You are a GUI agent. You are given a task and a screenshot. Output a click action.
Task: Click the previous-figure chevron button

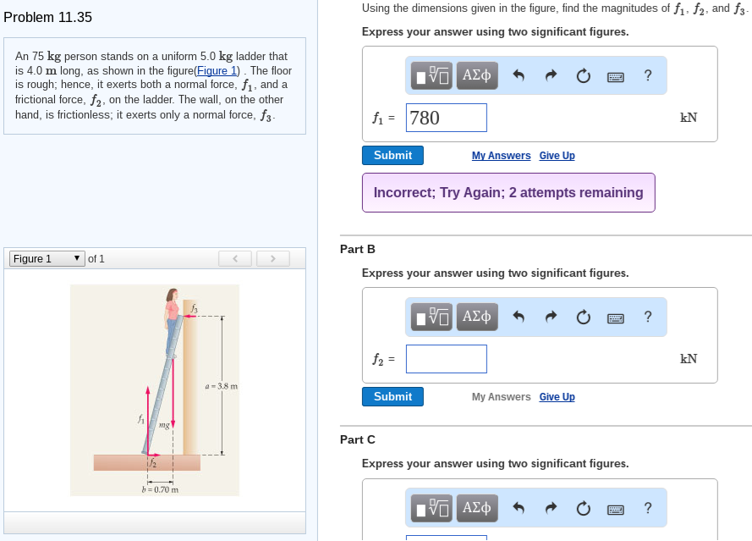pos(235,258)
